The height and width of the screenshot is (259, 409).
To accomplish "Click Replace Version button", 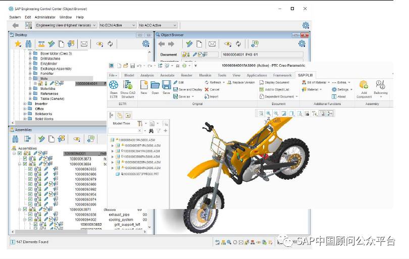I will click(241, 82).
